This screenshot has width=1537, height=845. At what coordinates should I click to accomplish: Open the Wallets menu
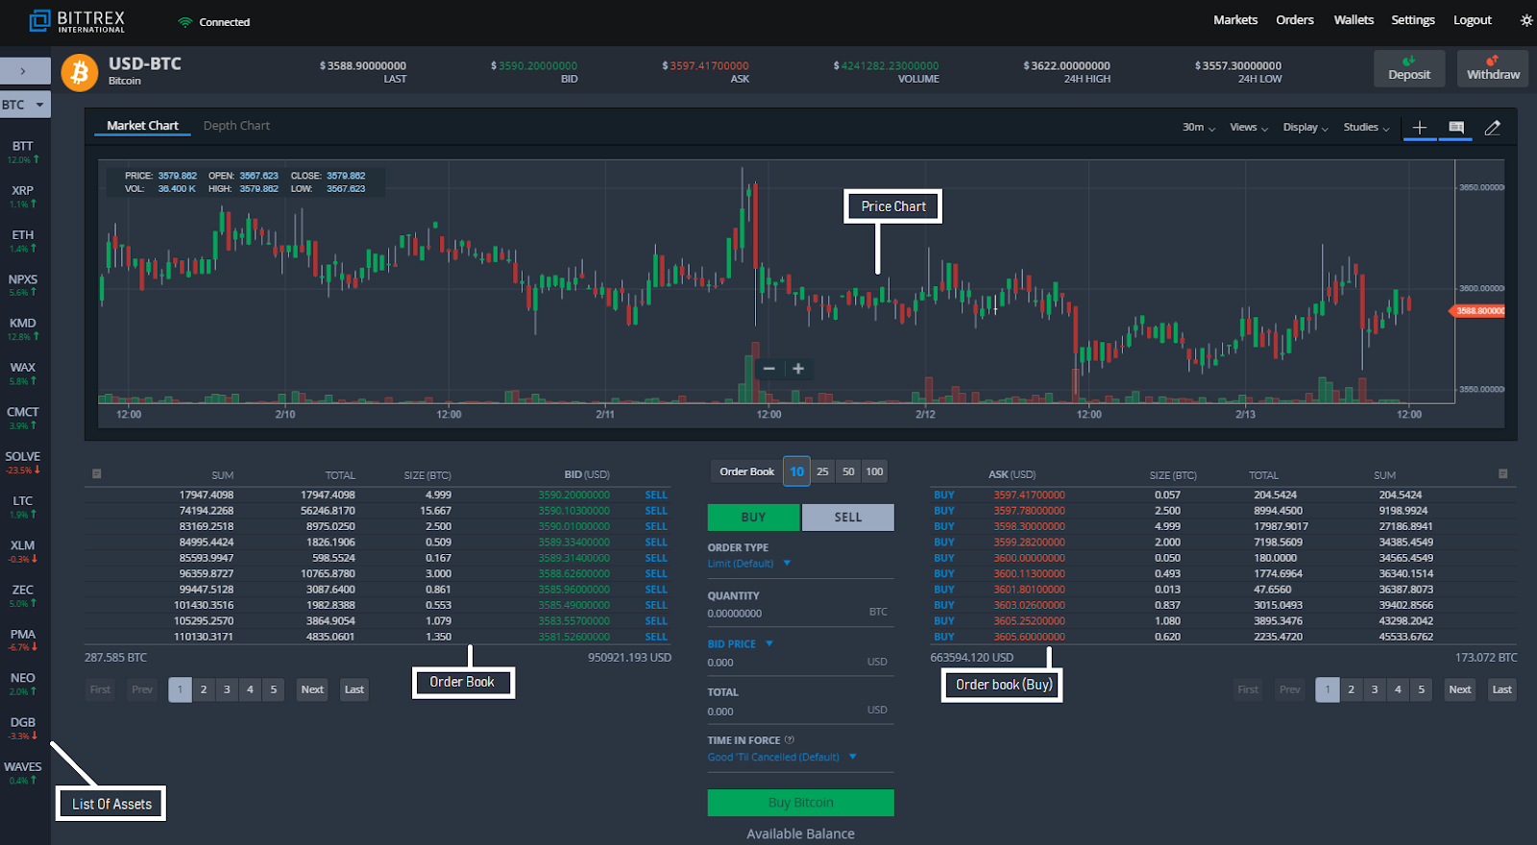pyautogui.click(x=1354, y=20)
